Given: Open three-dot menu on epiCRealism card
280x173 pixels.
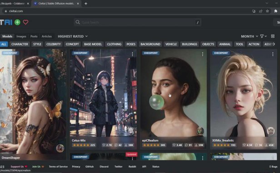Looking at the screenshot, I should (203, 54).
